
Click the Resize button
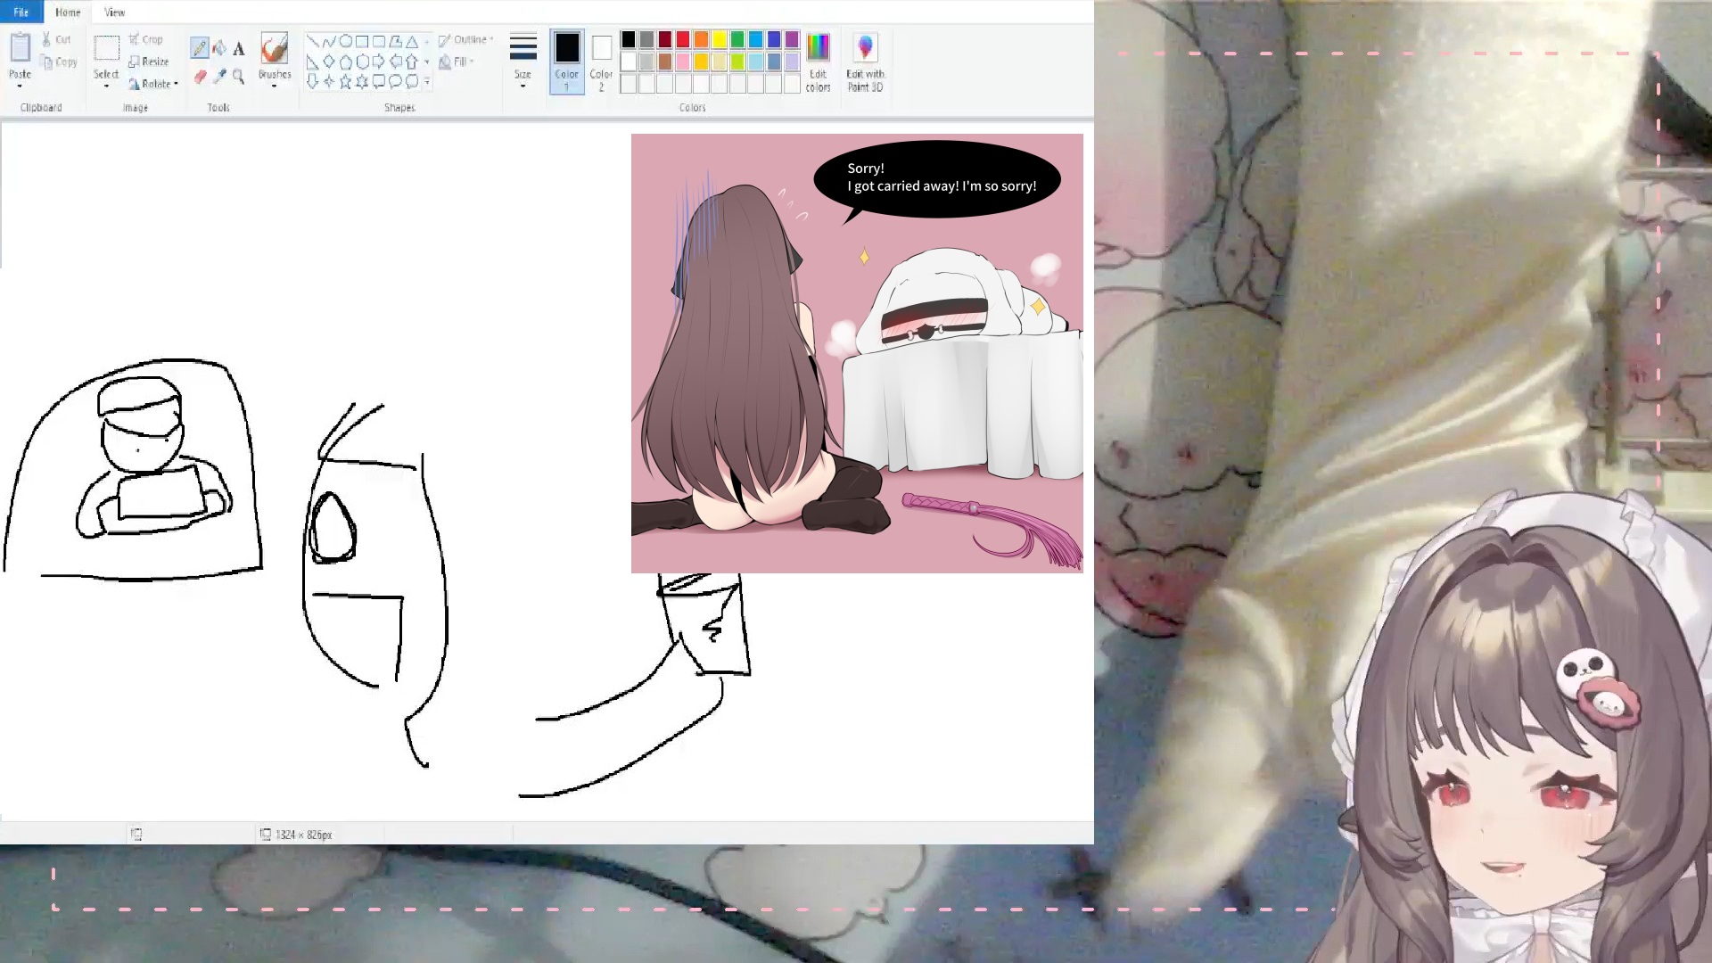[x=148, y=62]
